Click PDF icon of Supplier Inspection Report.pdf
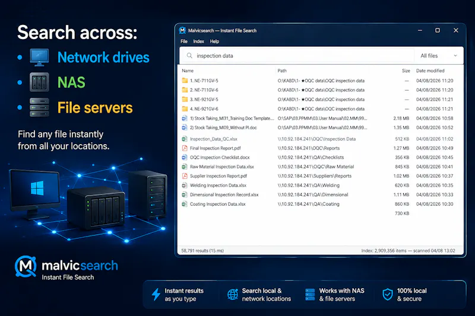 (185, 176)
